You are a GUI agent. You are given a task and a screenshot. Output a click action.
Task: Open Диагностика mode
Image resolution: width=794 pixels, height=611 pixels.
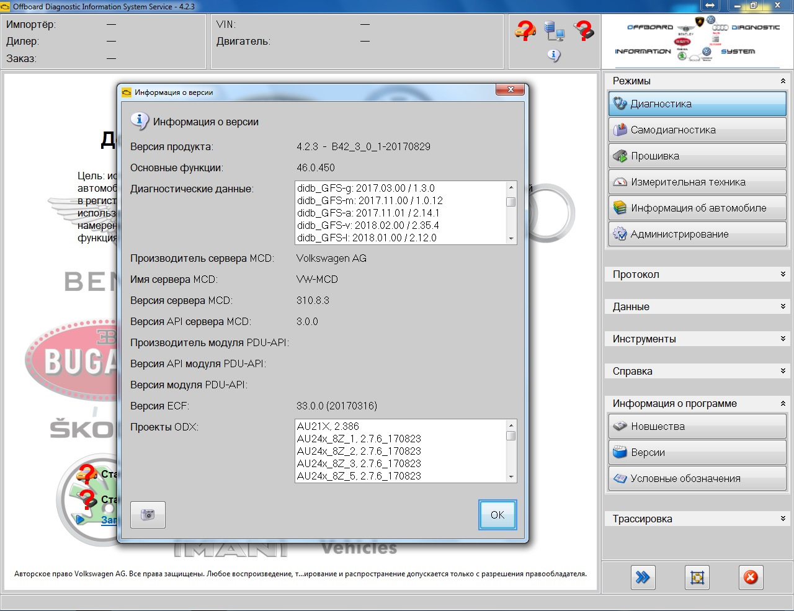click(697, 104)
